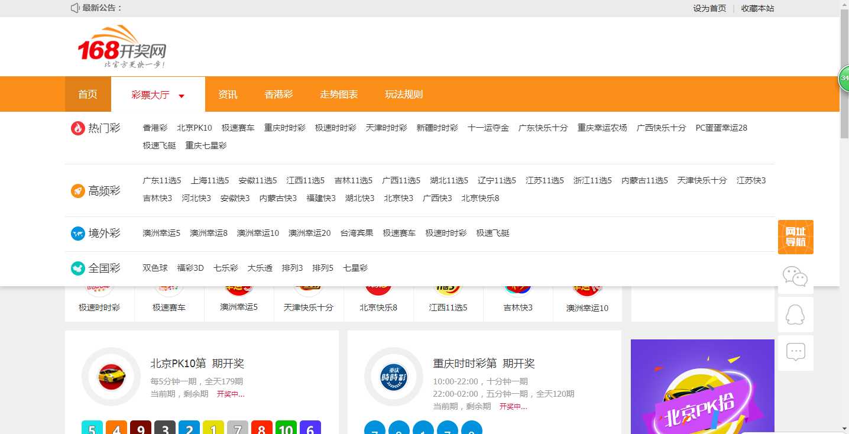Select 重庆幸运农场 in the dropdown
849x434 pixels.
(x=602, y=128)
